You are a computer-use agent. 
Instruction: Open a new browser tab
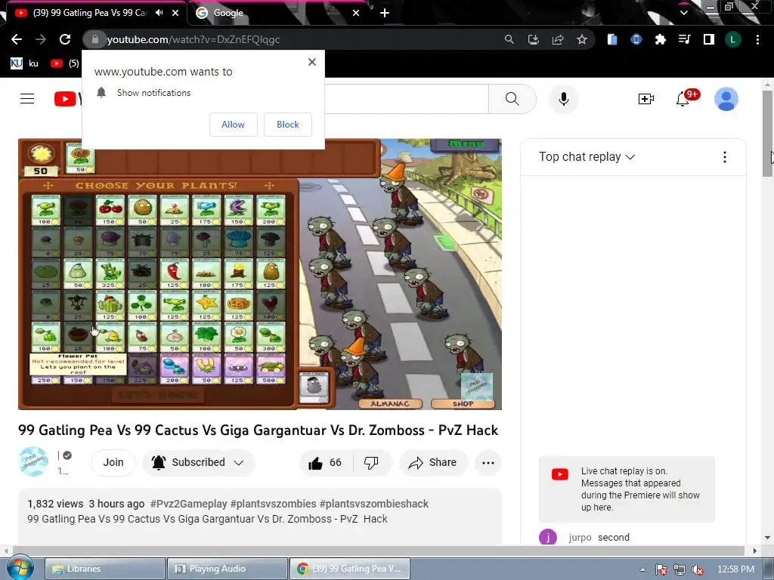click(x=385, y=13)
